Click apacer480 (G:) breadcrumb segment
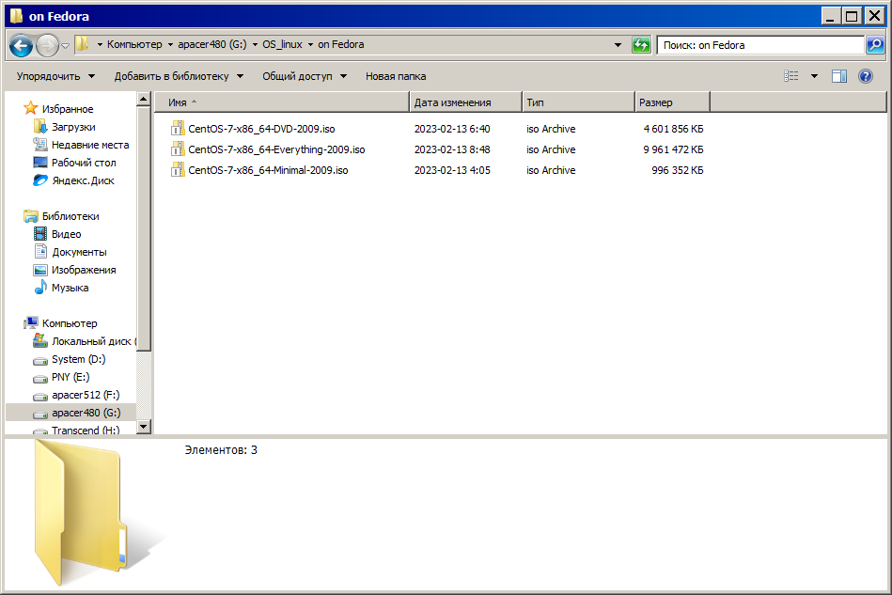 click(212, 44)
